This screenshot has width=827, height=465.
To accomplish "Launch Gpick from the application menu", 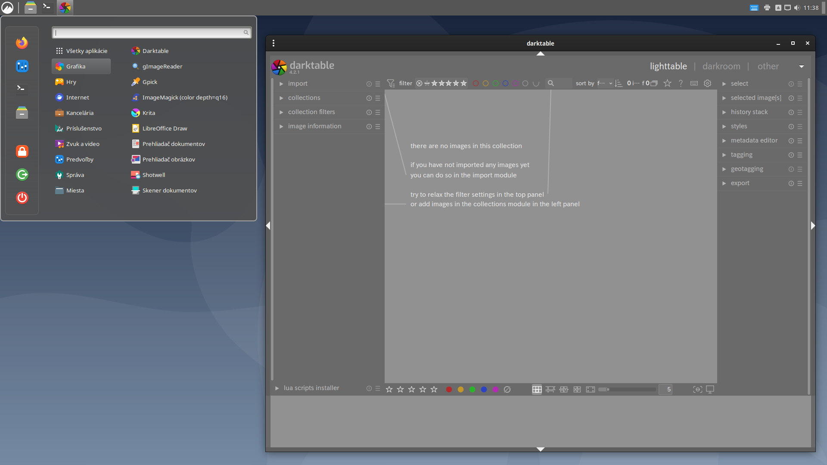I will [144, 82].
